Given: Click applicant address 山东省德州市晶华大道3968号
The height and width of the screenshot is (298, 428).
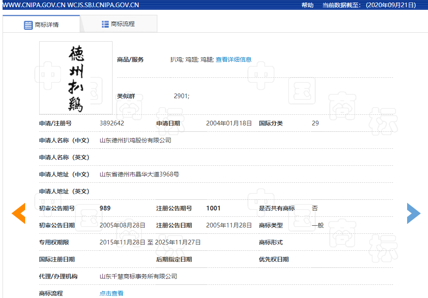Looking at the screenshot, I should tap(139, 174).
